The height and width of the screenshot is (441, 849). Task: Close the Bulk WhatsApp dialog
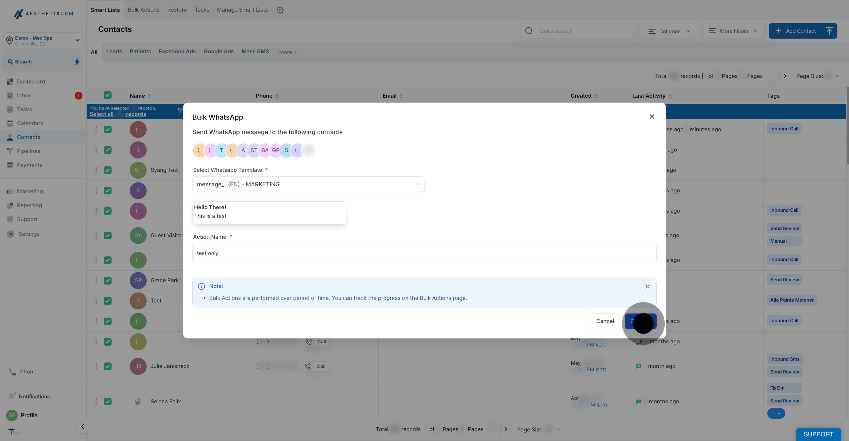point(652,117)
